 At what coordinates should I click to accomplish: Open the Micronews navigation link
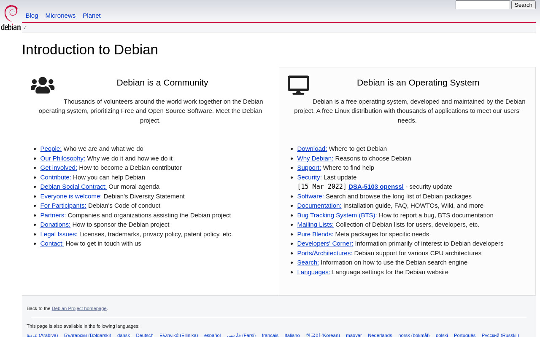[60, 16]
